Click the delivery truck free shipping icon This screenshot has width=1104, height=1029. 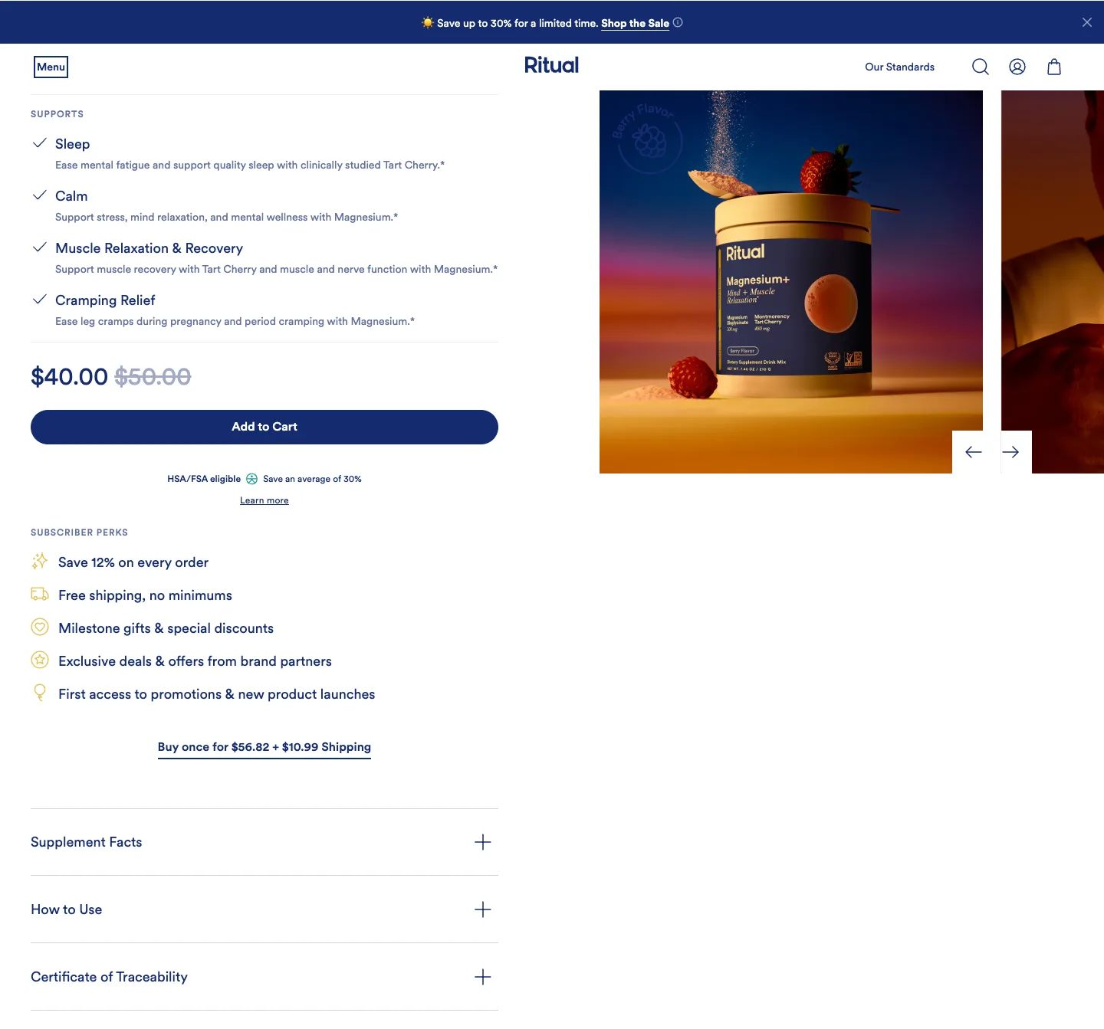pos(40,595)
